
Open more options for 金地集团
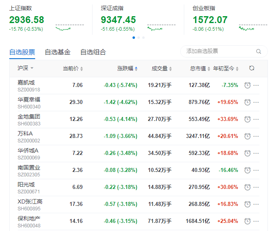click(x=256, y=119)
